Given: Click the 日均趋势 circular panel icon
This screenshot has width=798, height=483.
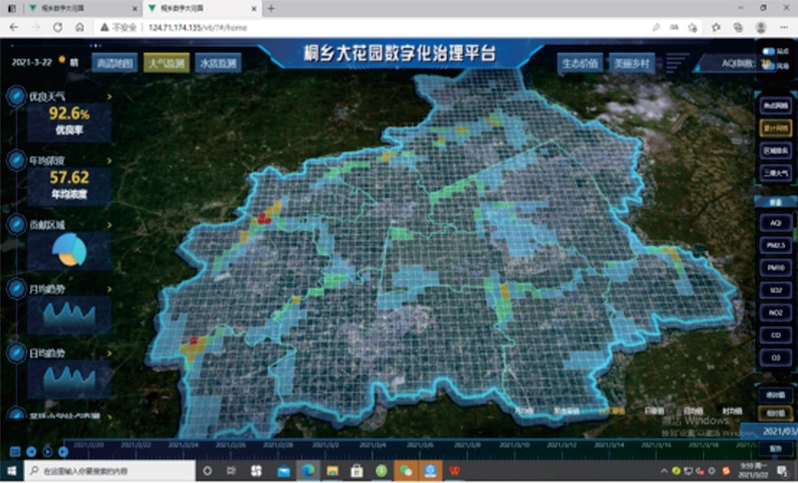Looking at the screenshot, I should (16, 353).
